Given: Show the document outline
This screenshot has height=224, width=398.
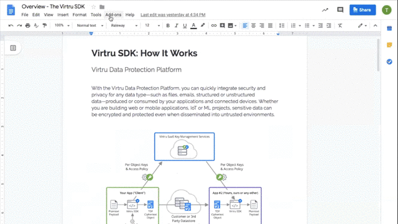Looking at the screenshot, I should (x=13, y=48).
